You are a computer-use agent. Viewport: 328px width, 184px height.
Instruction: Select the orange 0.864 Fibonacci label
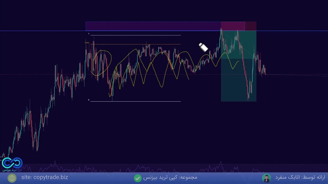click(87, 43)
